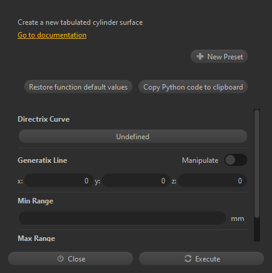Viewport: 272px width, 273px height.
Task: Focus the Generatrix Line z value field
Action: 212,180
